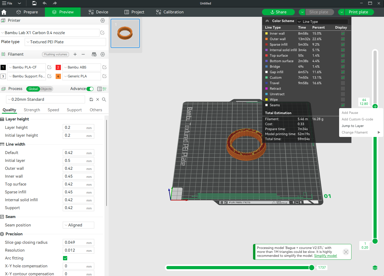384x276 pixels.
Task: Select Jump to Layer menu item
Action: coord(353,126)
